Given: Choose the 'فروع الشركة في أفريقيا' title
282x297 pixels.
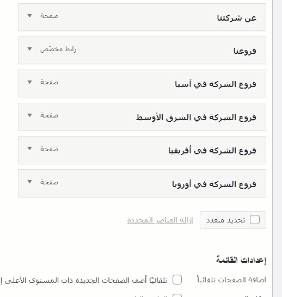Looking at the screenshot, I should click(x=212, y=151).
